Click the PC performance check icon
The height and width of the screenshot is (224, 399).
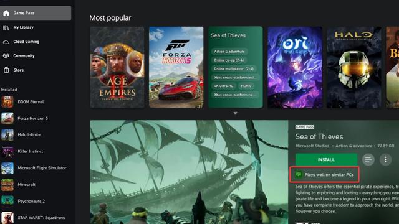(x=299, y=174)
